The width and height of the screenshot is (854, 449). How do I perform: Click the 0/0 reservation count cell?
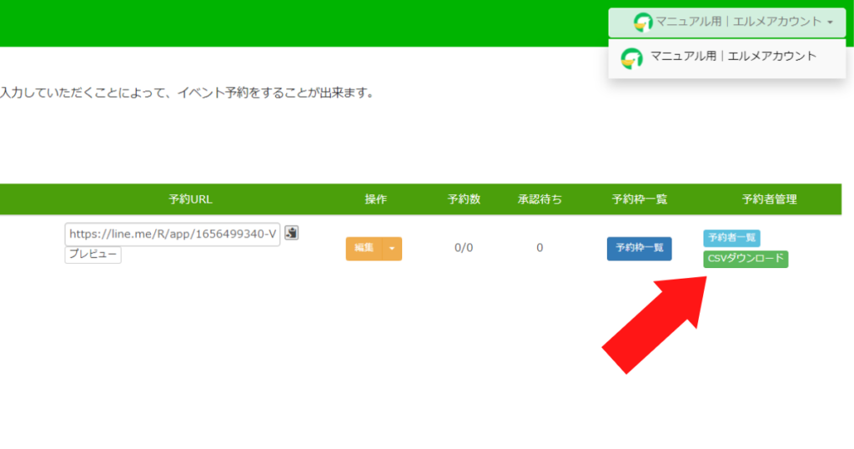point(464,248)
